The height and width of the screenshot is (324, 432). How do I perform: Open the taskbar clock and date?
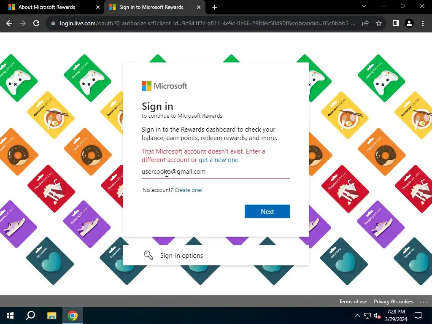396,316
